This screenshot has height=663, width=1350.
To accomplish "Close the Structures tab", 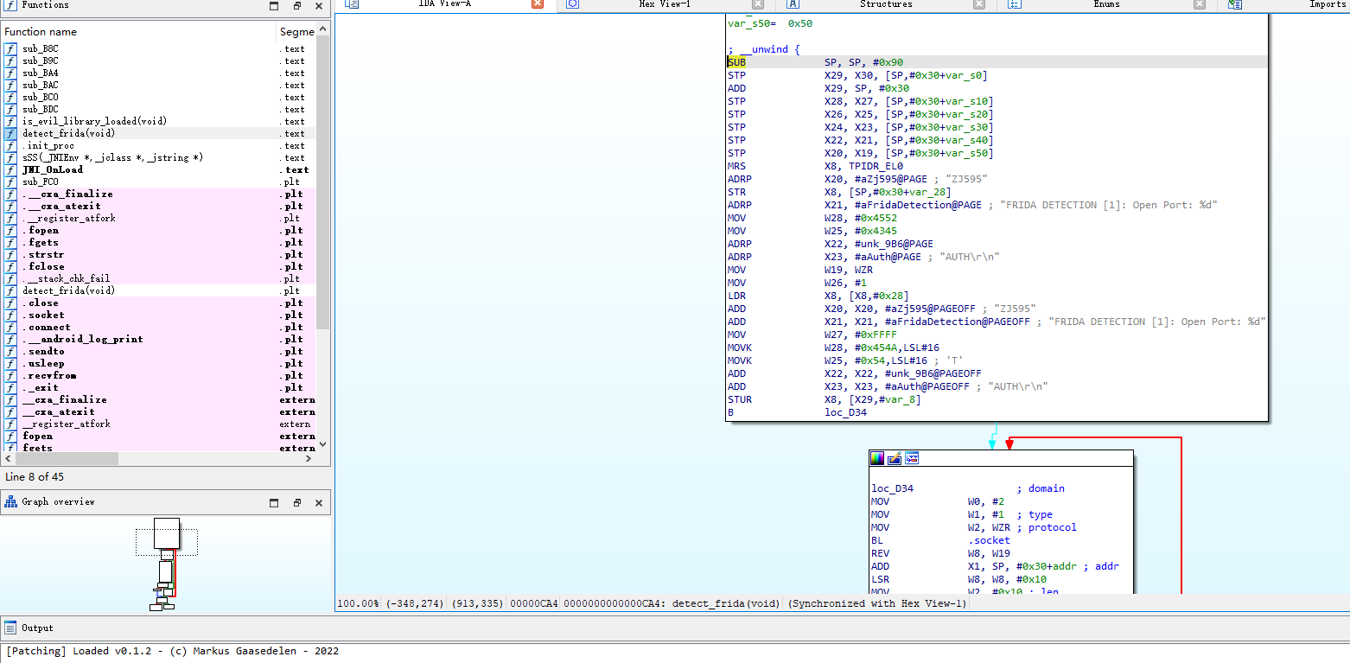I will pos(979,4).
